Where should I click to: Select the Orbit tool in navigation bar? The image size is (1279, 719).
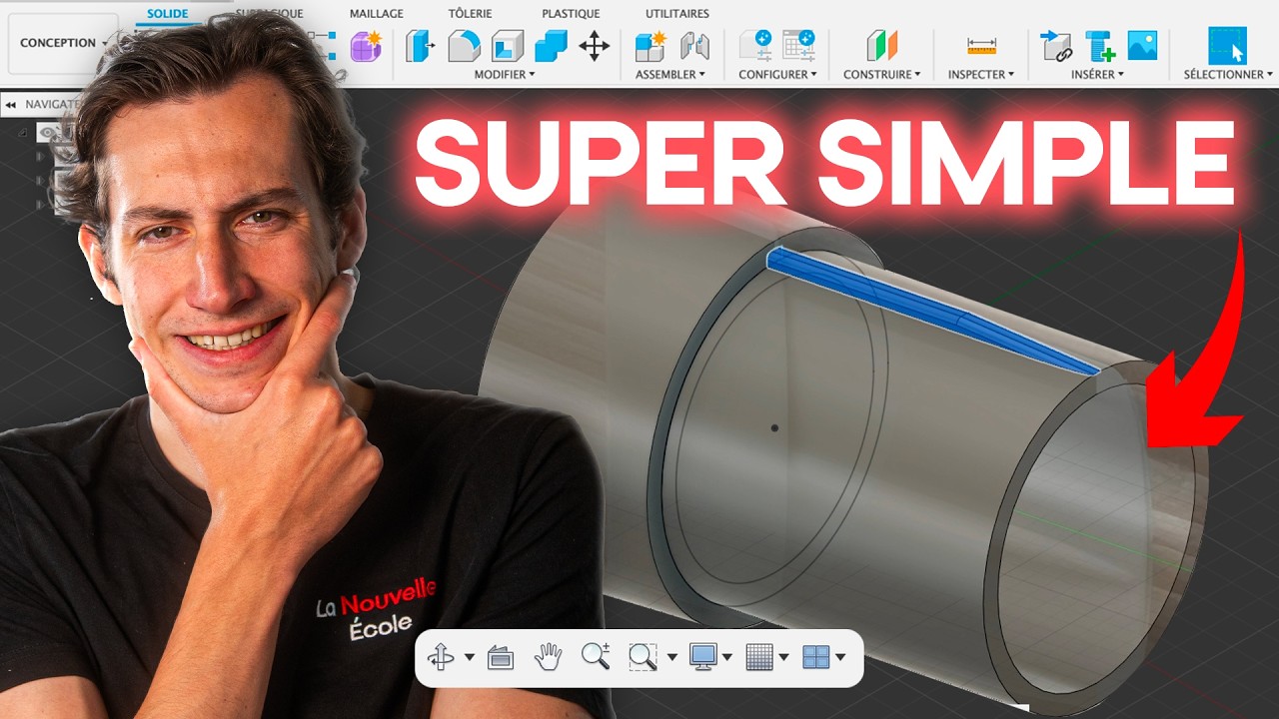tap(441, 657)
